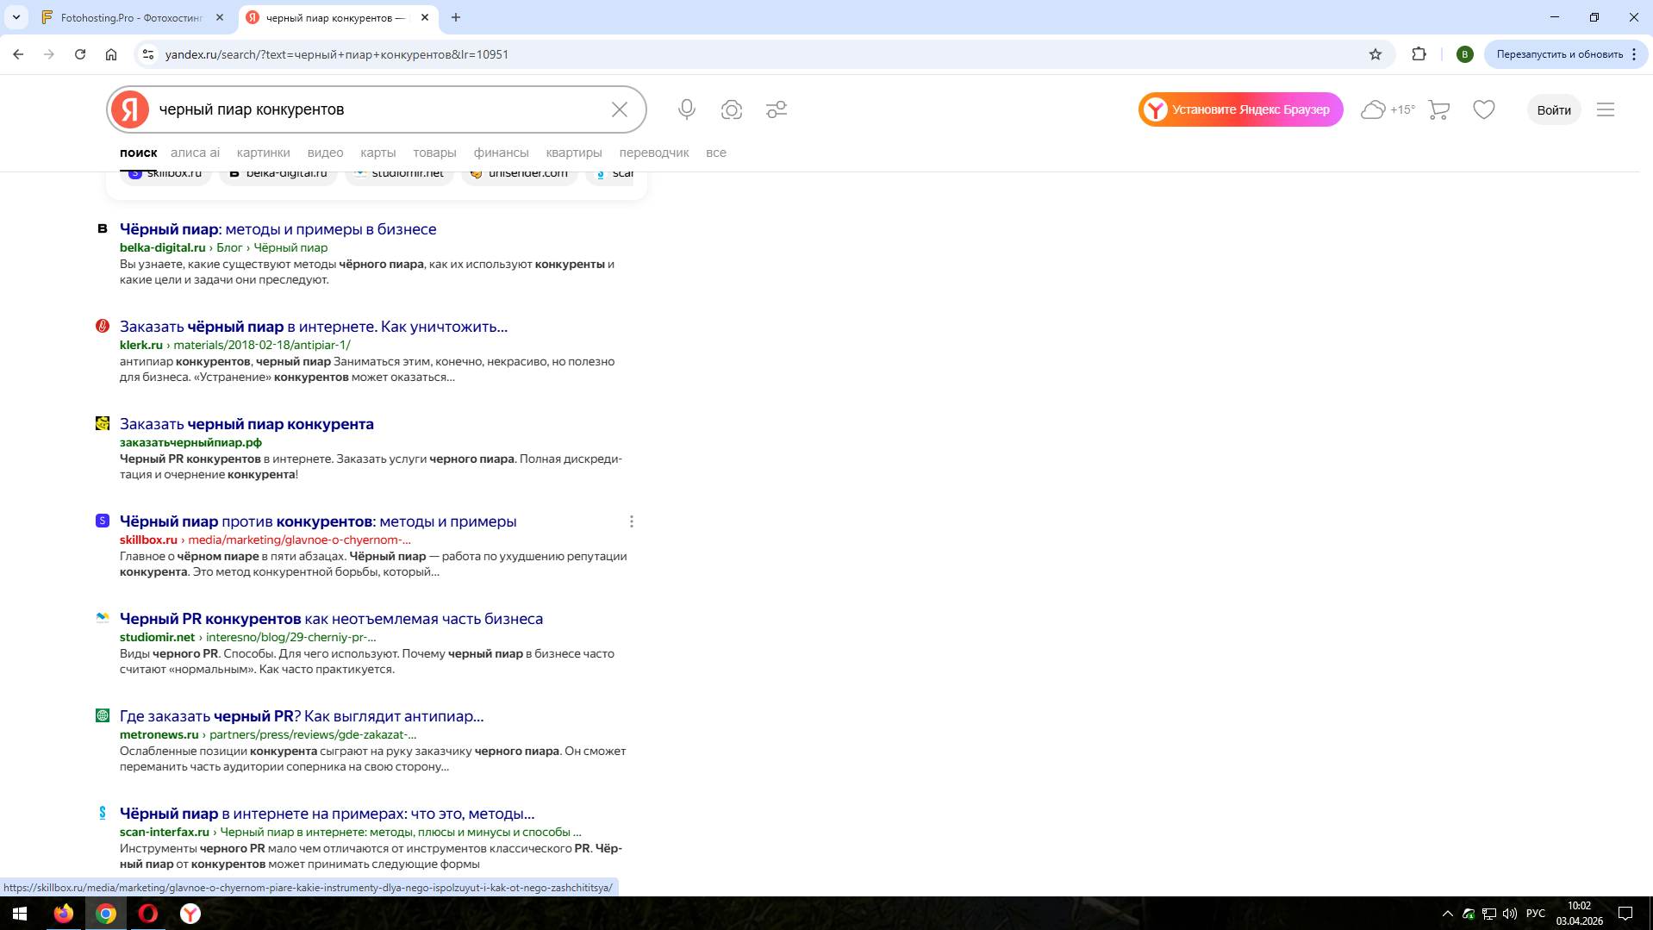Reload the page in Chrome
Viewport: 1653px width, 930px height.
click(x=80, y=54)
